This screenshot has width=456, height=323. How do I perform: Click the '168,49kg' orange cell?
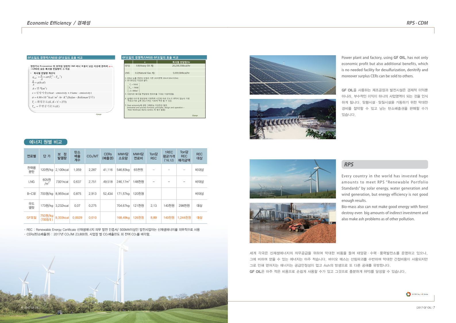tap(123, 218)
